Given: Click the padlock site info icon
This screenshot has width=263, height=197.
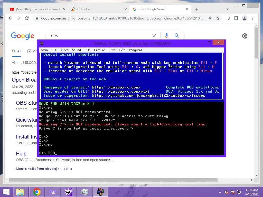Looking at the screenshot, I should pos(37,18).
